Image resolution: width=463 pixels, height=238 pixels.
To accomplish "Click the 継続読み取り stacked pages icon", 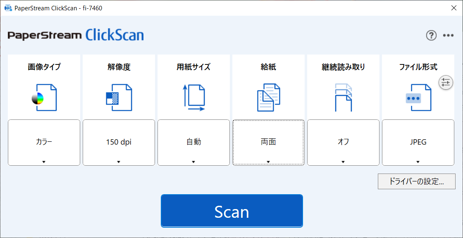I will [x=344, y=98].
